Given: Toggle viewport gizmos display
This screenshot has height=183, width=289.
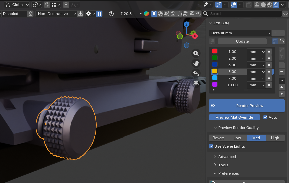Looking at the screenshot, I should pyautogui.click(x=219, y=5).
